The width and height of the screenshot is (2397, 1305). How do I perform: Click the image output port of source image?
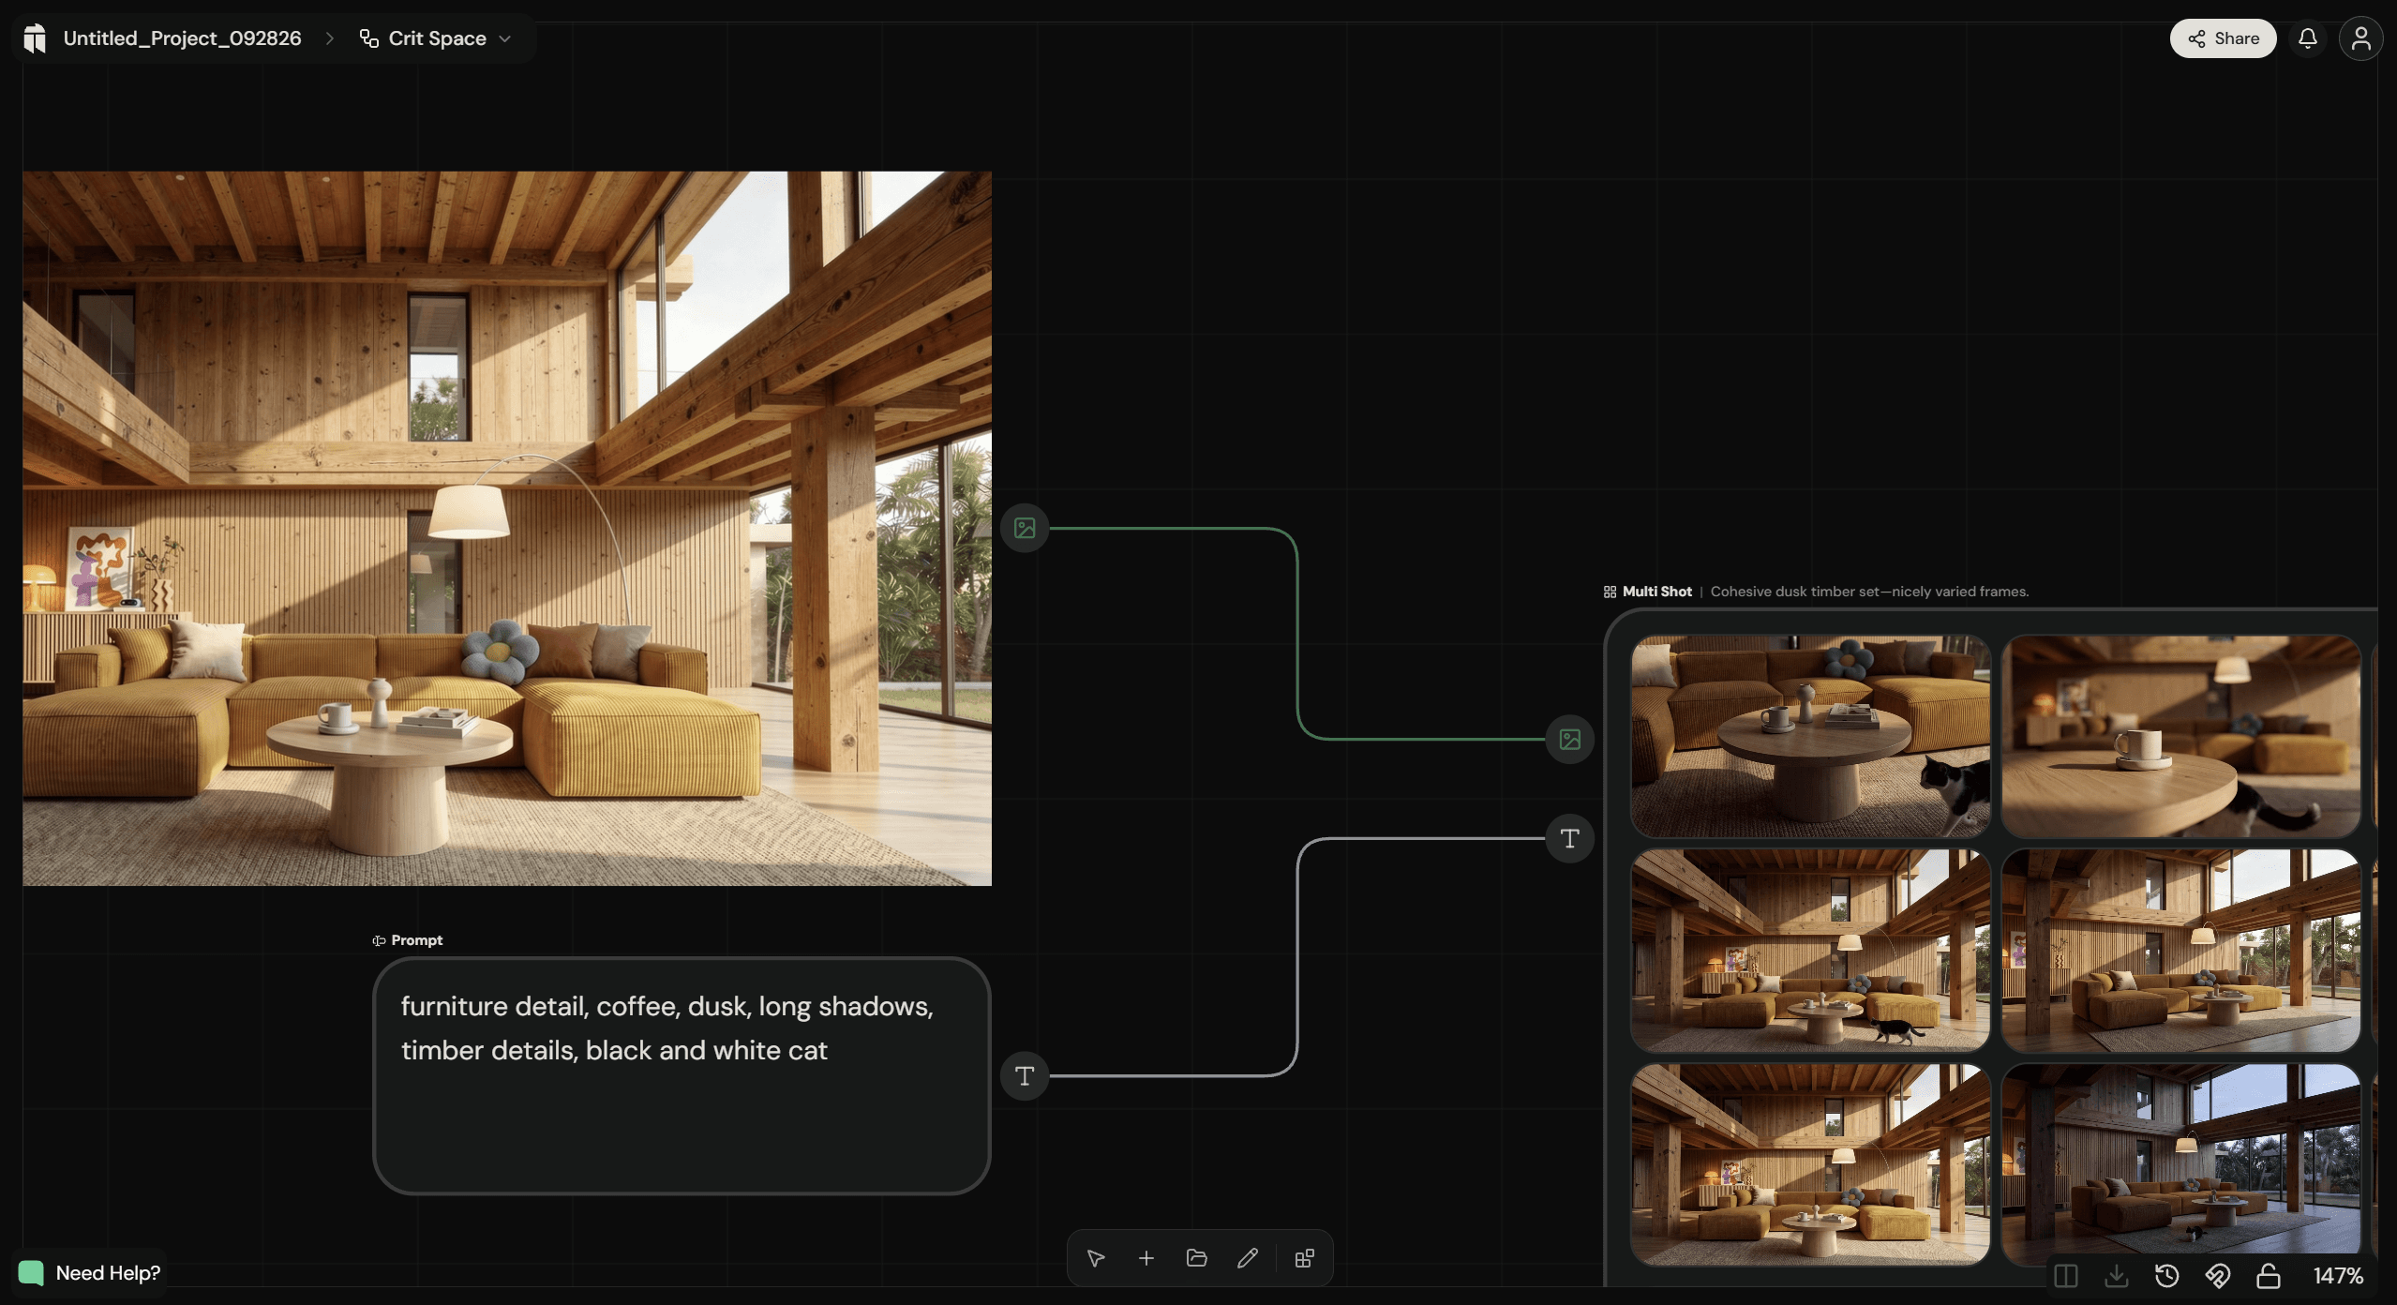click(x=1025, y=528)
